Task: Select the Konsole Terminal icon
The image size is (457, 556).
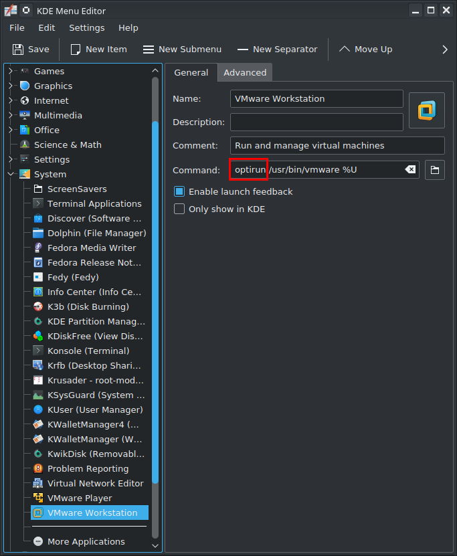Action: [38, 351]
